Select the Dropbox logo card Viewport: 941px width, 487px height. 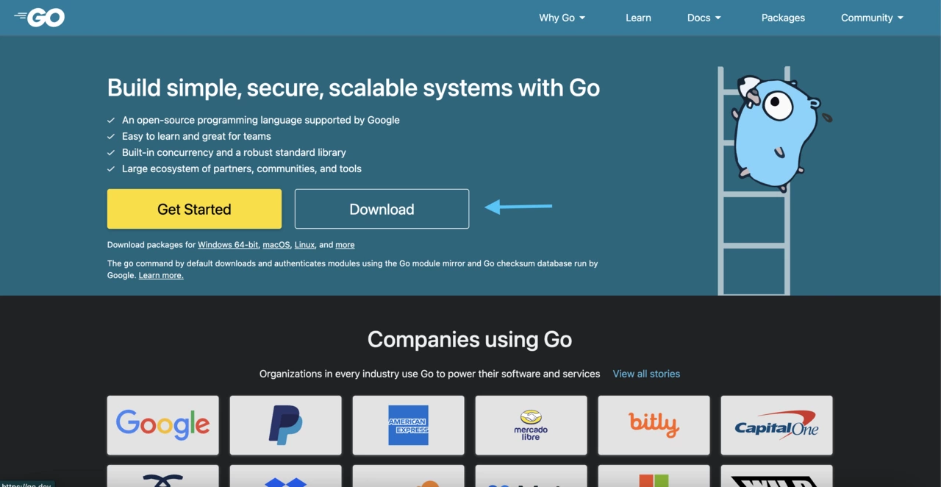click(x=285, y=480)
